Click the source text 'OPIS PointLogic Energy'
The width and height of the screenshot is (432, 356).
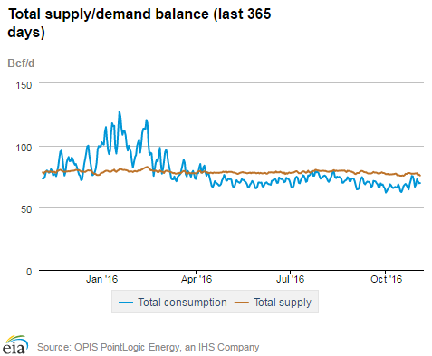pos(128,347)
